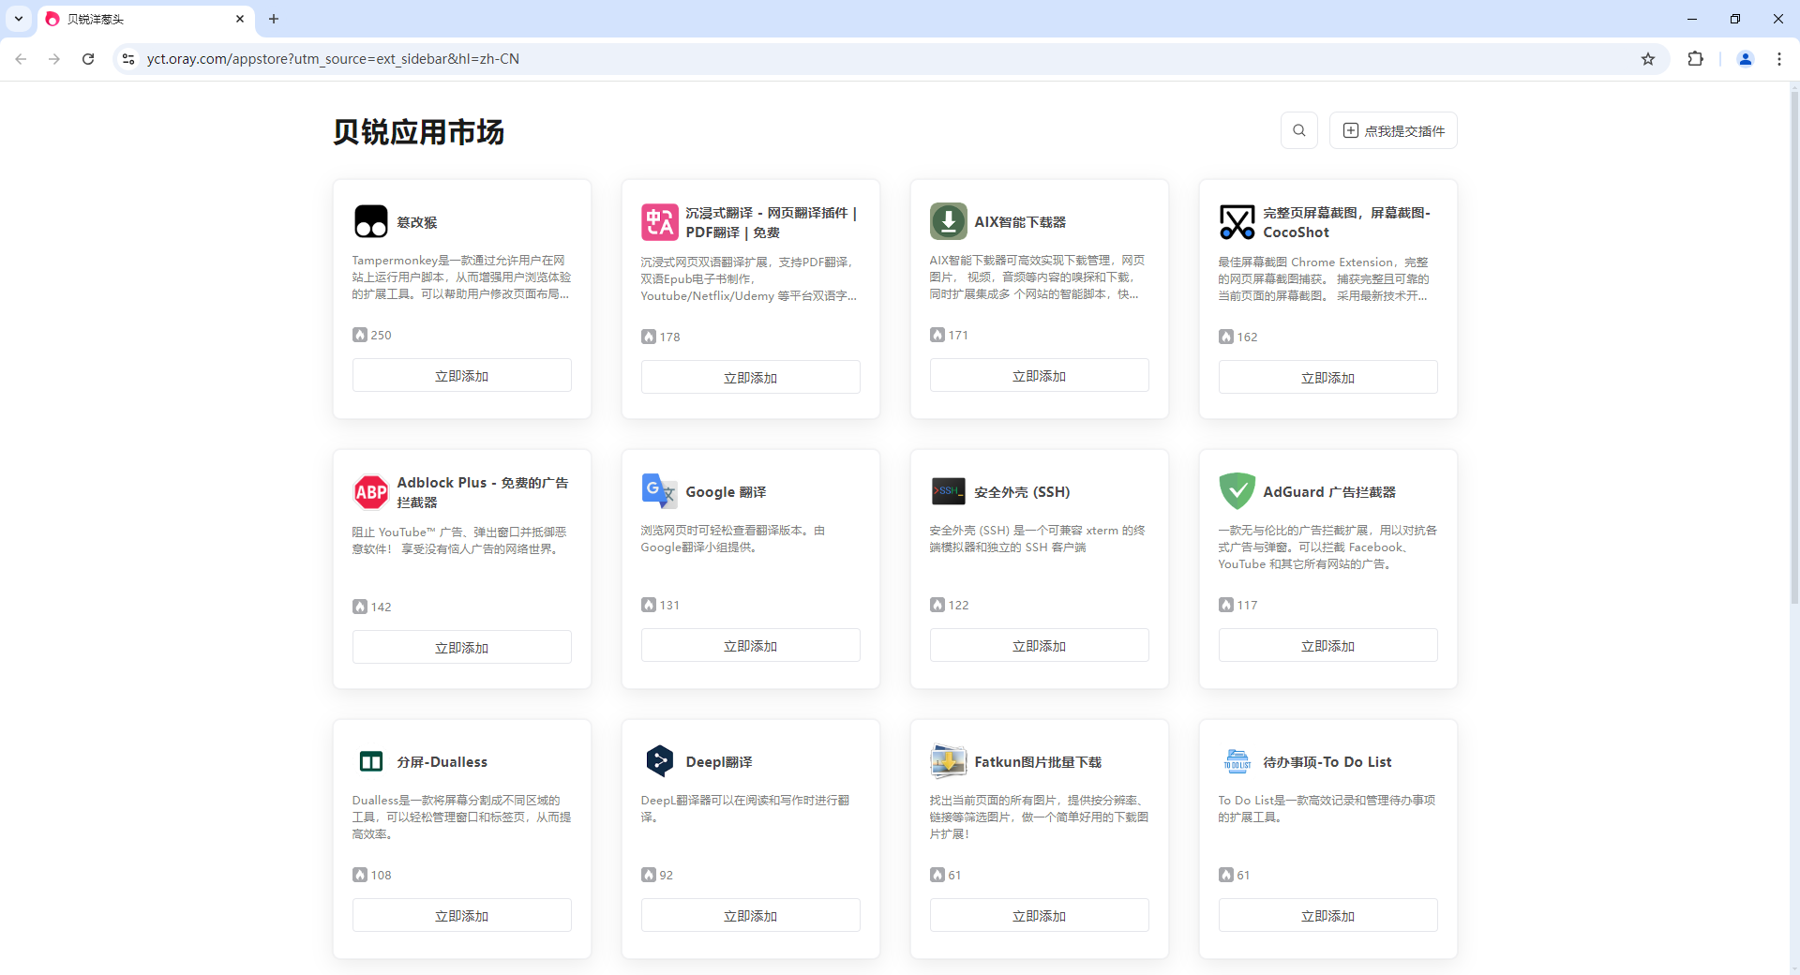
Task: Open the app store search icon
Action: pos(1299,130)
